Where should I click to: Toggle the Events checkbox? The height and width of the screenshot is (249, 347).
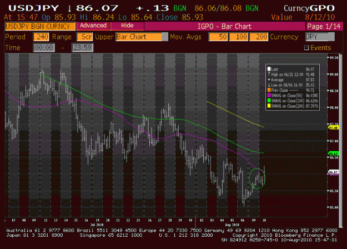306,48
